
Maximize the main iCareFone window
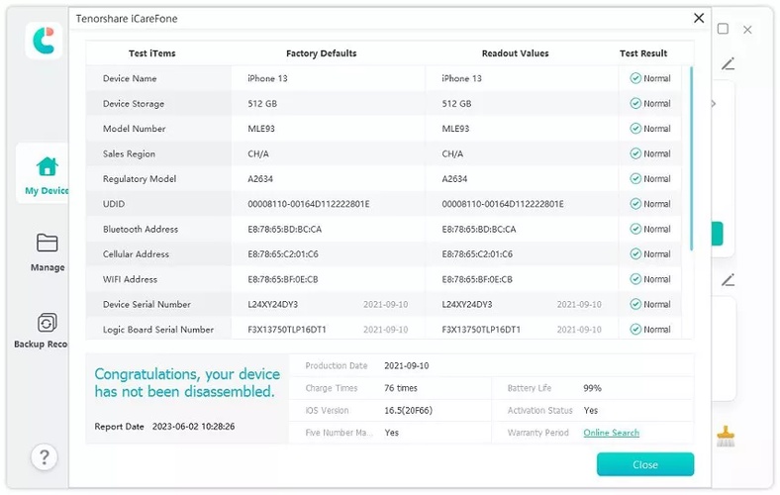coord(723,29)
